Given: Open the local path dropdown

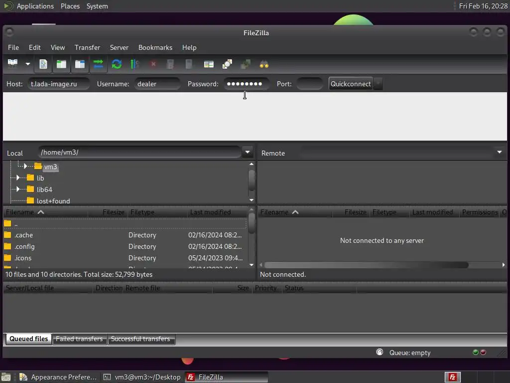Looking at the screenshot, I should click(248, 152).
